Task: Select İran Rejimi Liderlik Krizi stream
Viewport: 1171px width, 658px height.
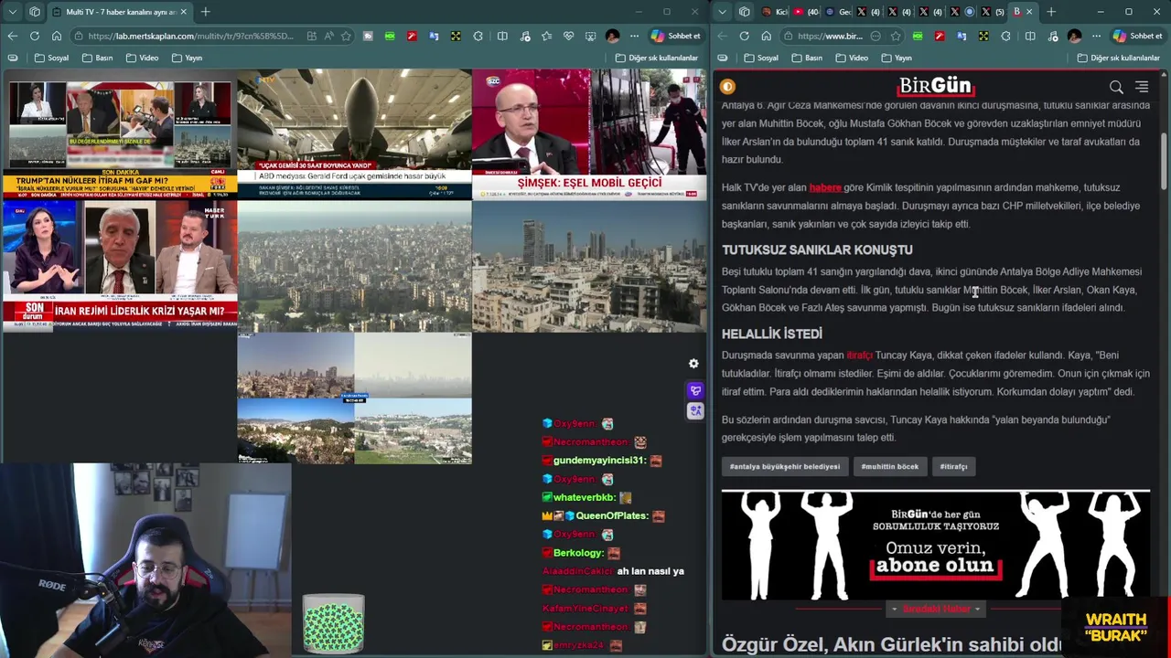Action: [120, 265]
